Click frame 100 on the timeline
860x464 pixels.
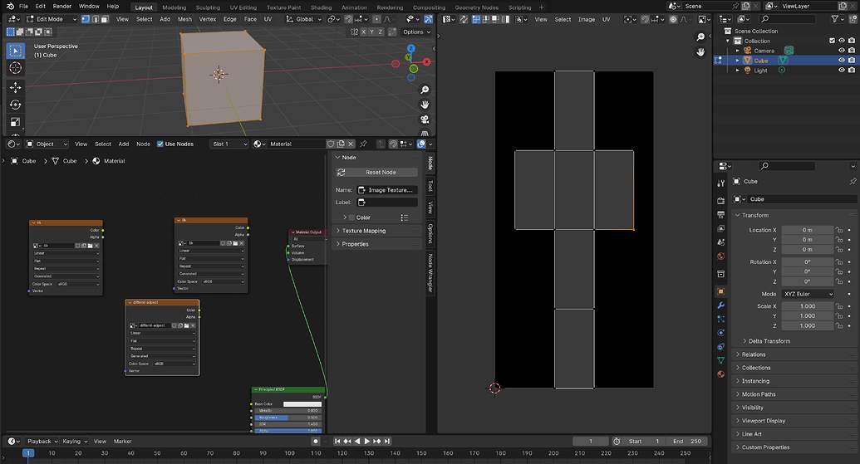pos(290,453)
